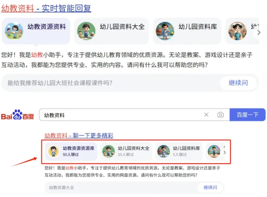The width and height of the screenshot is (267, 197).
Task: Click the lower 继续问 button
Action: pos(210,188)
